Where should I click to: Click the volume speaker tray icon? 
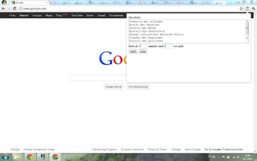[238, 157]
